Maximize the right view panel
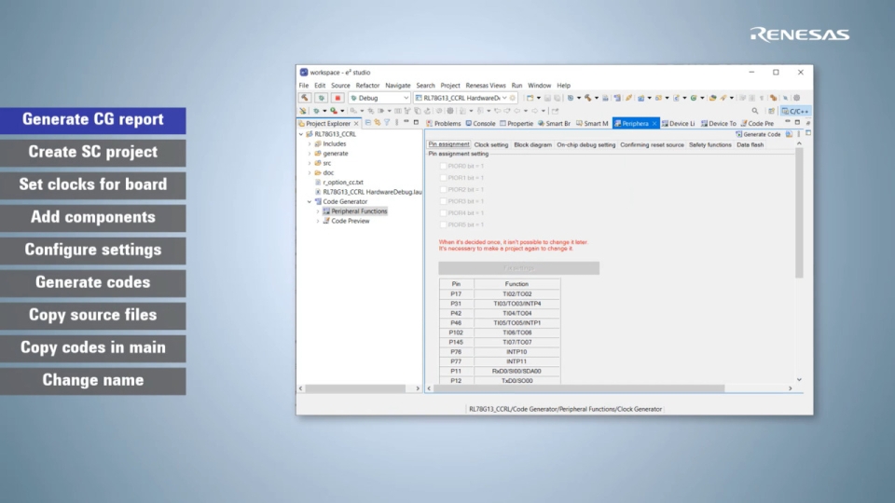 [x=797, y=122]
